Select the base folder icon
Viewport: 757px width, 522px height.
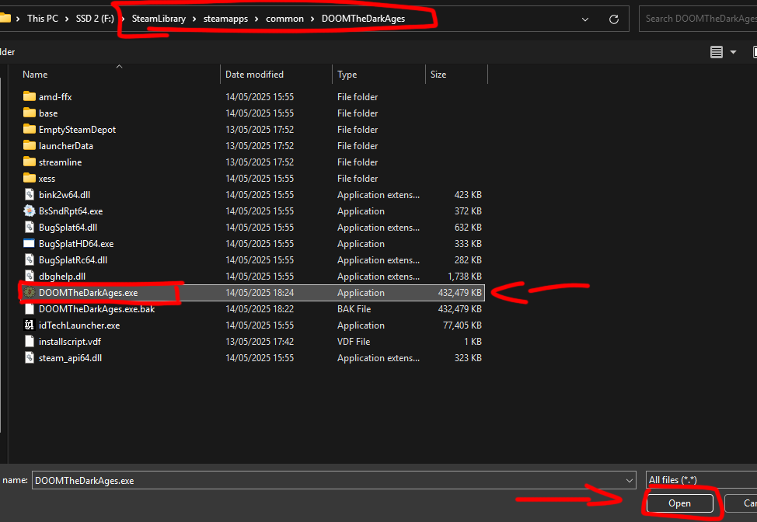click(x=30, y=113)
